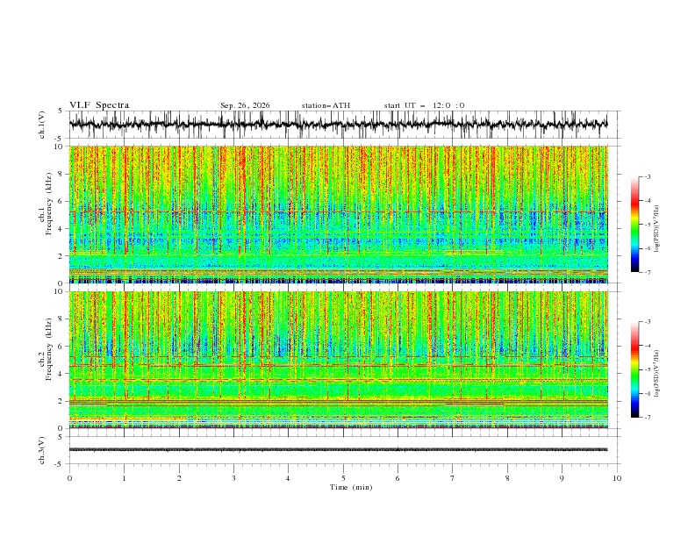The width and height of the screenshot is (695, 537).
Task: Click the 10 minute tick label
Action: point(617,478)
